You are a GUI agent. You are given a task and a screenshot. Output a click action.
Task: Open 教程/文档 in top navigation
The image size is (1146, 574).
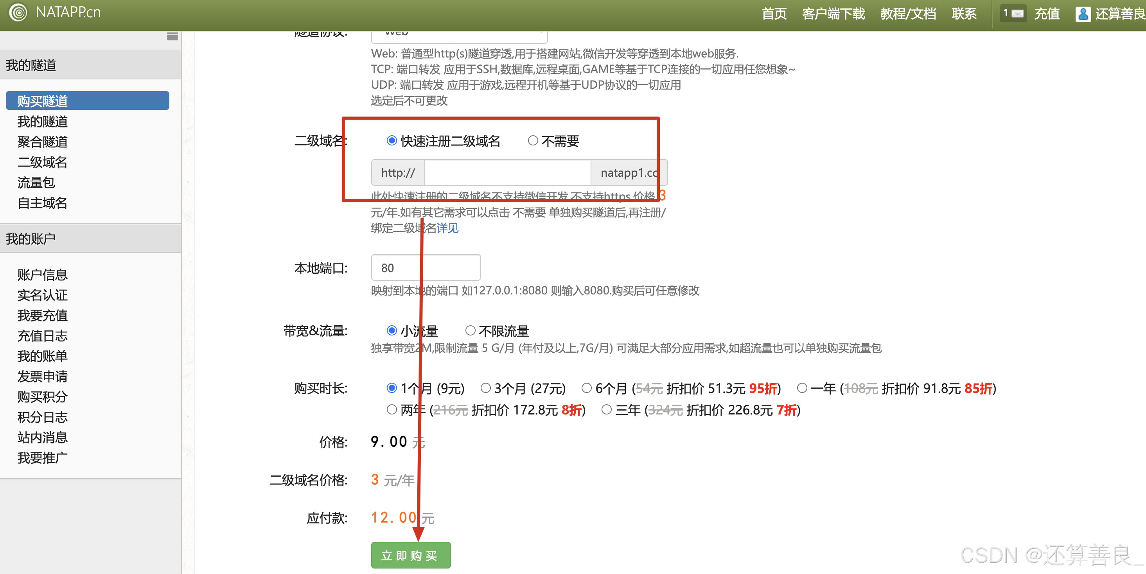(908, 14)
